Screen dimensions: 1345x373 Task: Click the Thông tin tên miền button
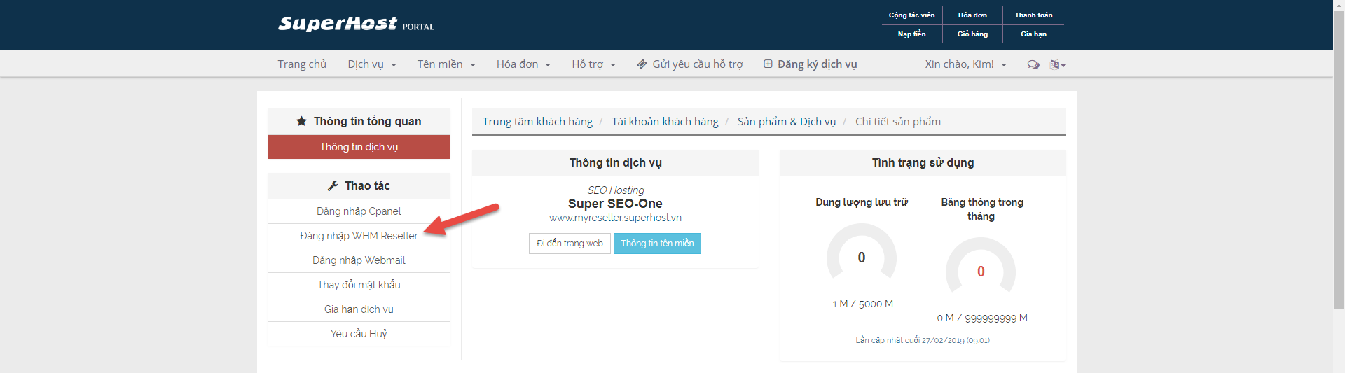(657, 244)
